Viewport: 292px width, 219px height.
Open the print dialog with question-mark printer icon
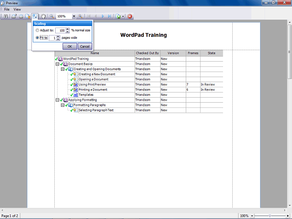14,16
